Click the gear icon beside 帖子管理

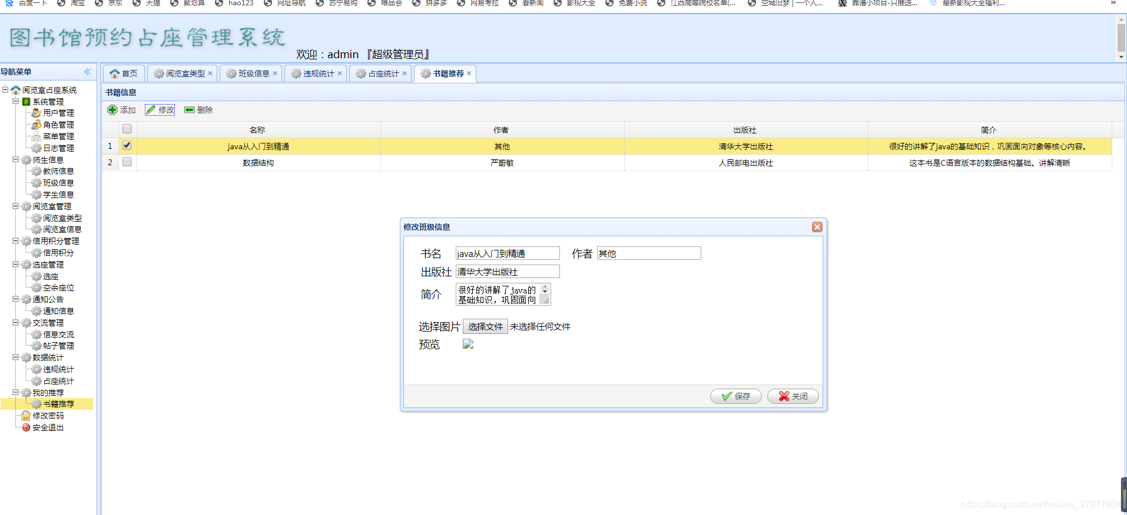point(37,346)
